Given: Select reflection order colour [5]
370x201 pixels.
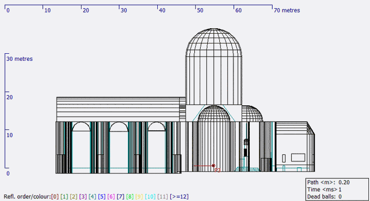Looking at the screenshot, I should coord(102,197).
